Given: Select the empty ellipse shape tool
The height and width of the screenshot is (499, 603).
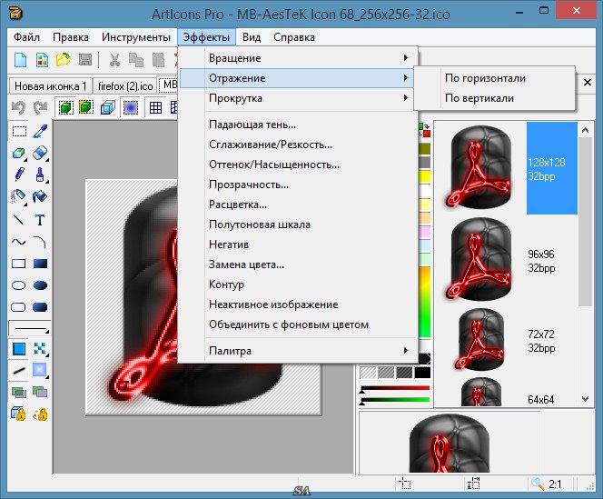Looking at the screenshot, I should click(x=19, y=285).
